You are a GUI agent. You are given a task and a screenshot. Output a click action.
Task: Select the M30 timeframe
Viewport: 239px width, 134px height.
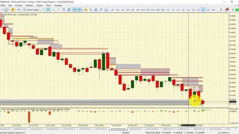pyautogui.click(x=163, y=10)
